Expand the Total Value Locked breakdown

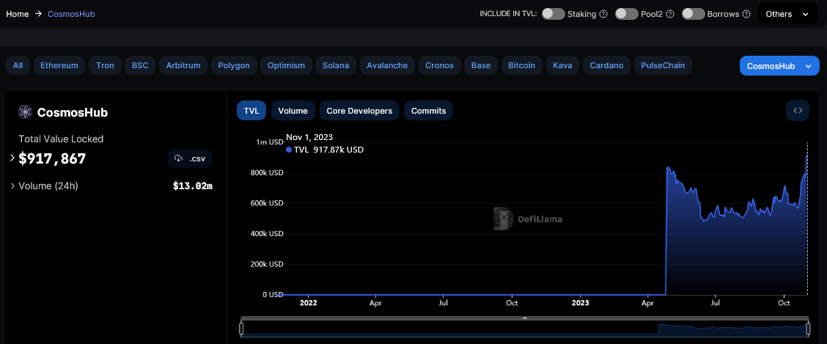12,158
